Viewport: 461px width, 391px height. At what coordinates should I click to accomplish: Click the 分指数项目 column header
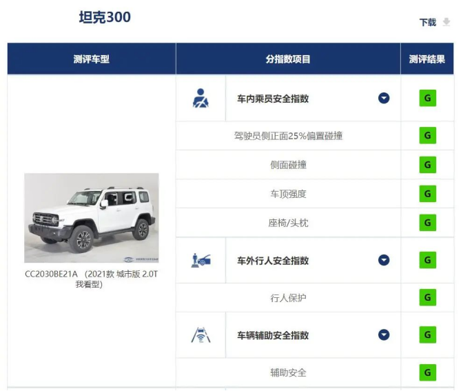point(288,59)
